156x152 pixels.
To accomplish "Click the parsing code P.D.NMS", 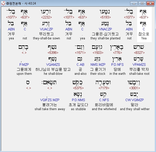I will coord(78,100).
